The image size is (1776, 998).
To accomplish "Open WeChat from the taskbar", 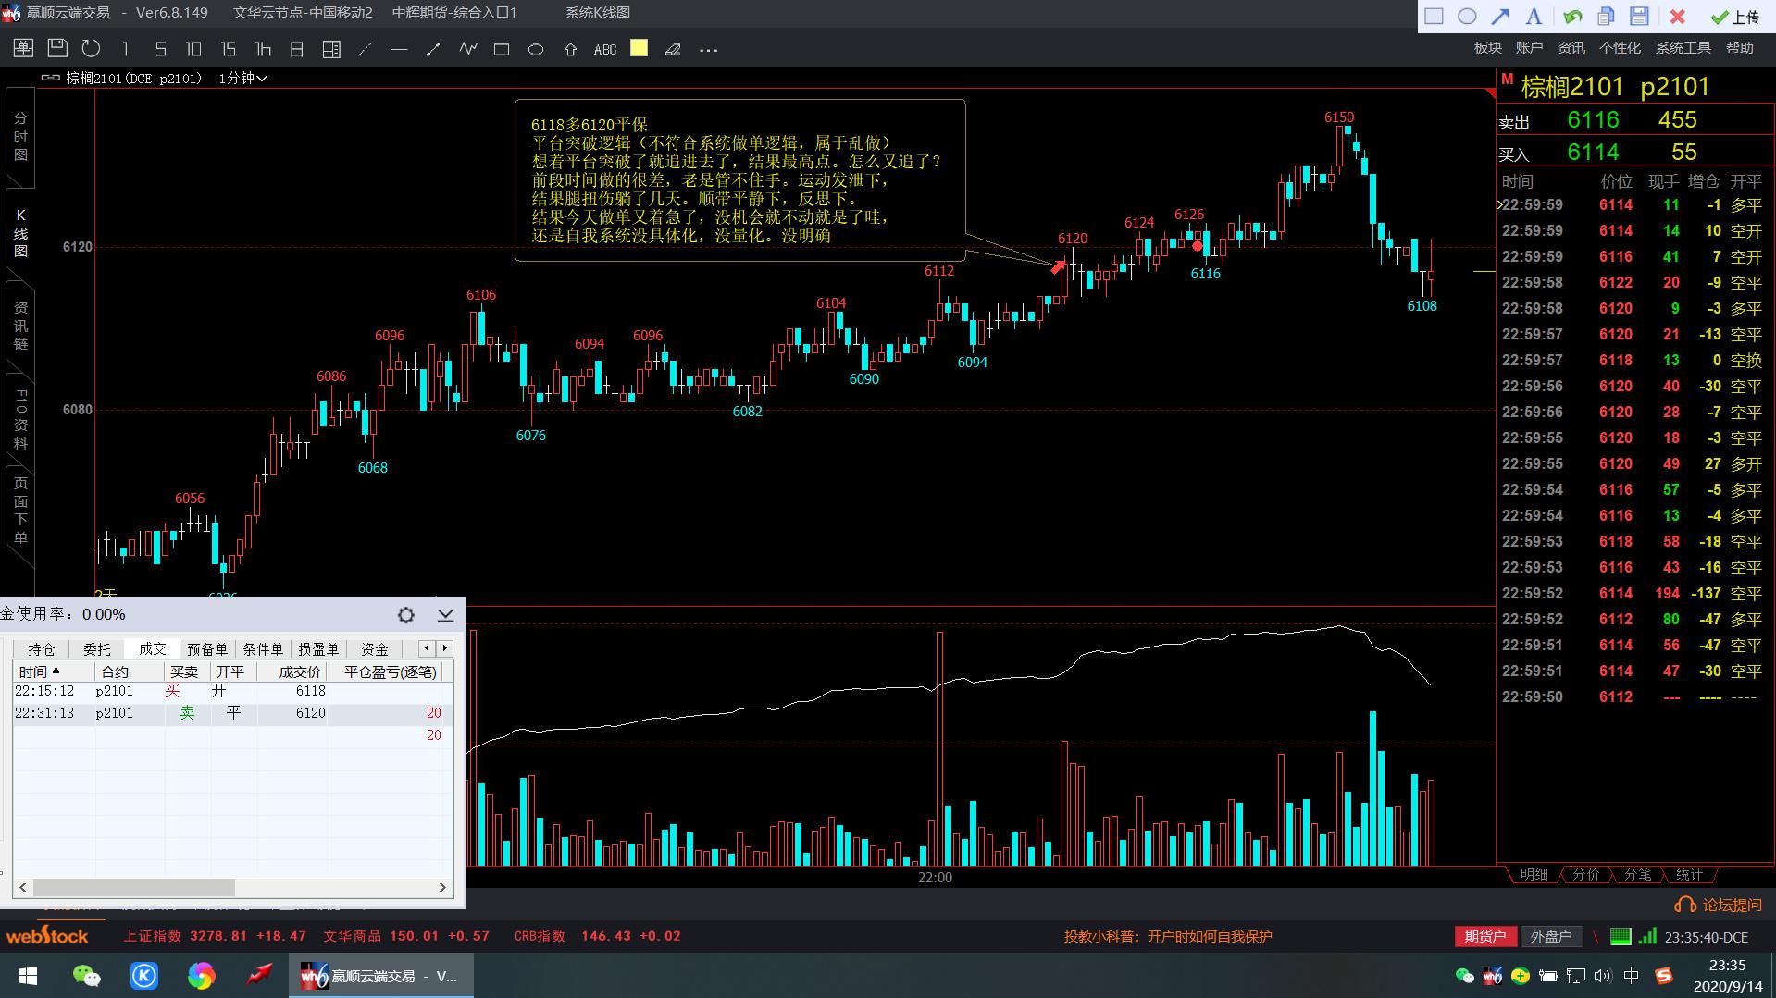I will pyautogui.click(x=86, y=976).
